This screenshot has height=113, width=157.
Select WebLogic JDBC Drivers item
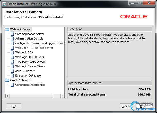tap(30, 57)
